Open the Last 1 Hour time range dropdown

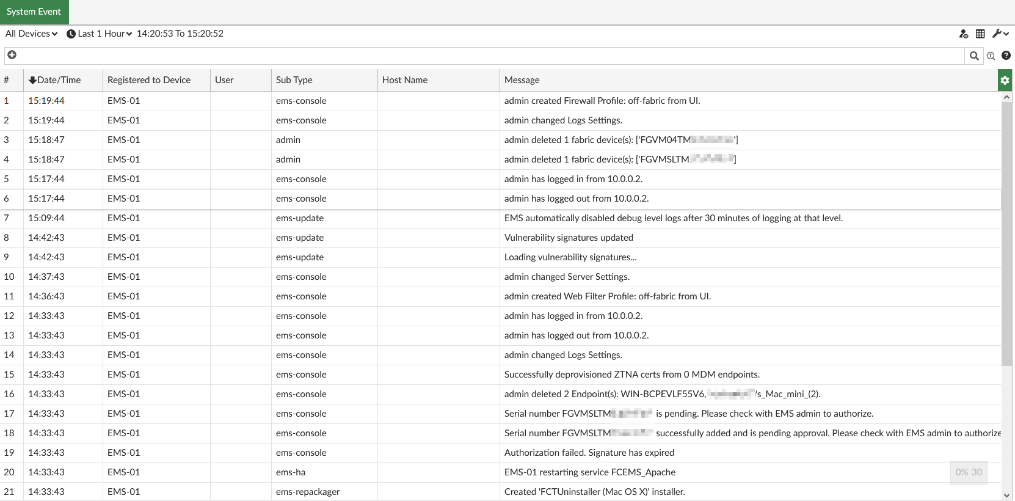100,34
